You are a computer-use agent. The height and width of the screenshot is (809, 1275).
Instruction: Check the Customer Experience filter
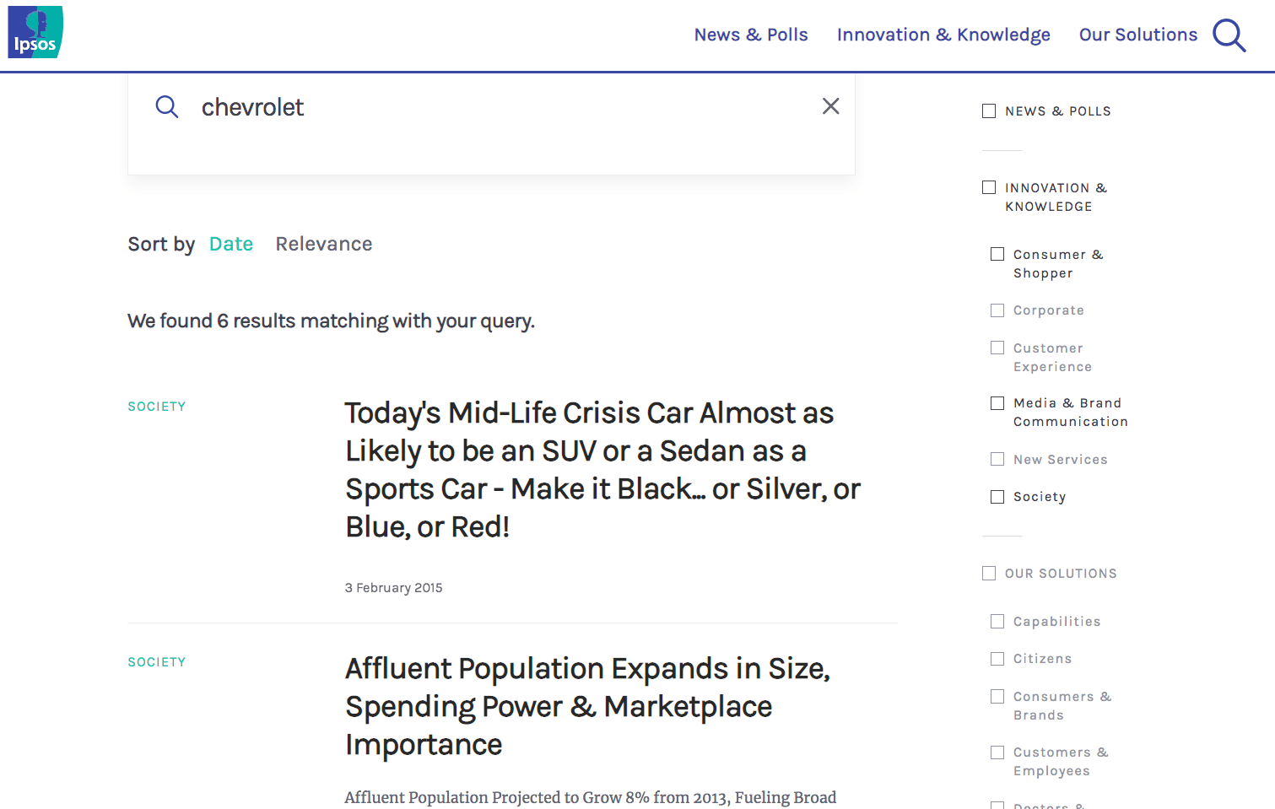pos(997,348)
